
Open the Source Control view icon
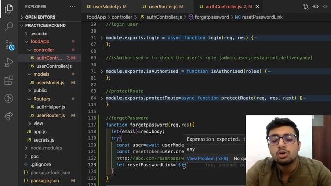coord(9,45)
